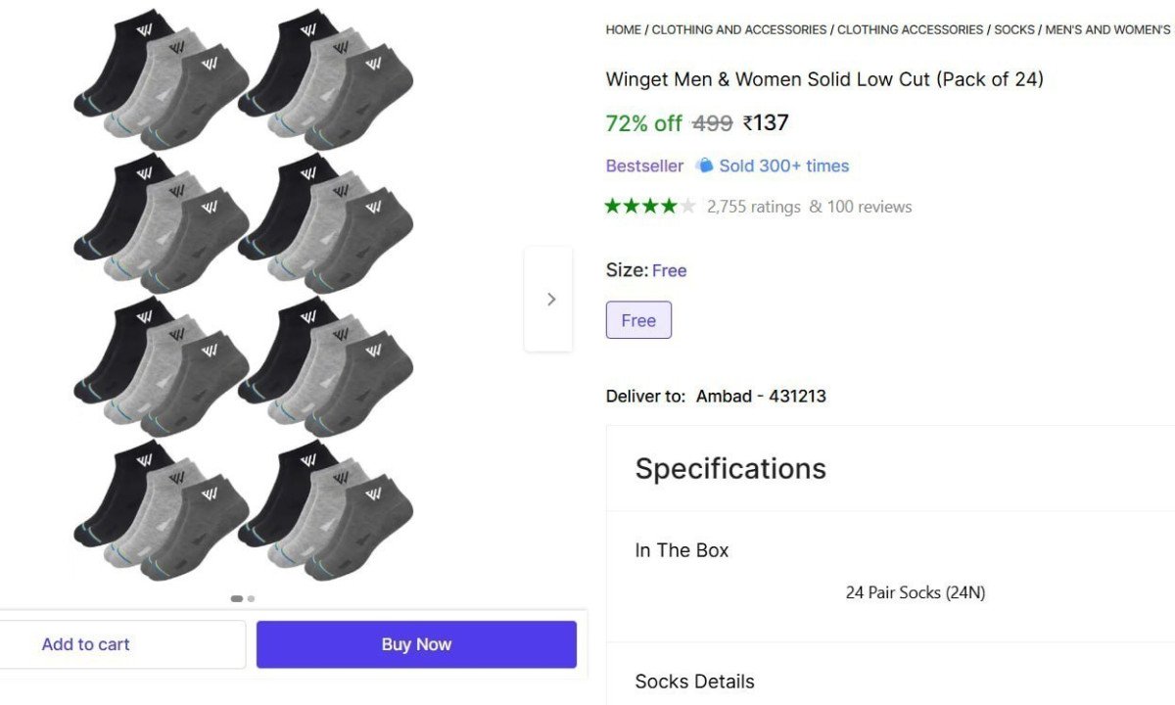
Task: Click the Add to cart button
Action: coord(86,643)
